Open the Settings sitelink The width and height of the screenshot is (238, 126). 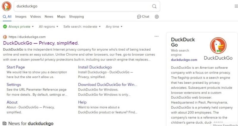tap(14, 85)
